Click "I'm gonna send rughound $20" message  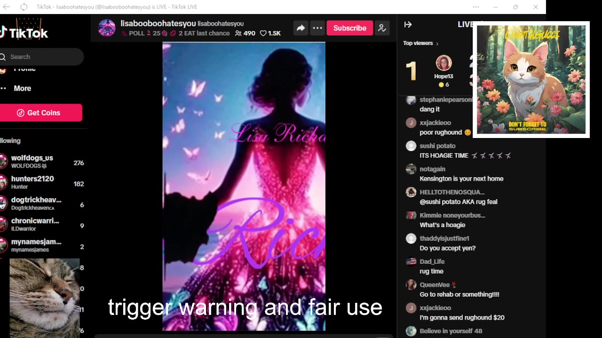[x=462, y=317]
